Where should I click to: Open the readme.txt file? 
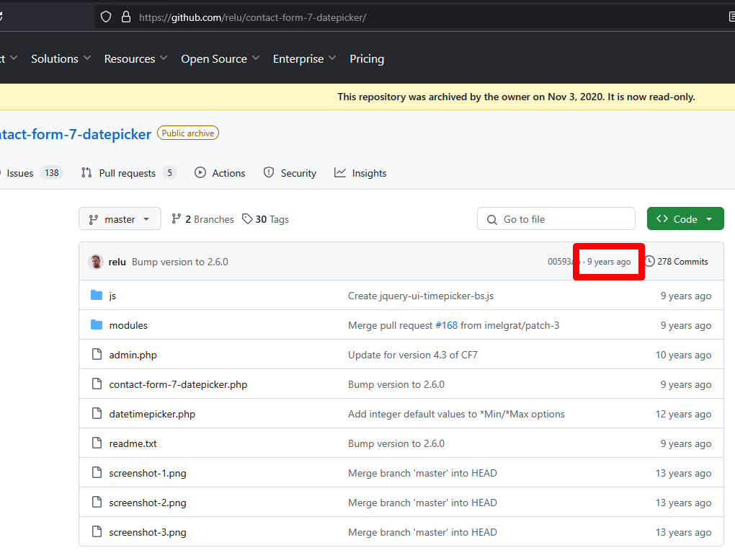(133, 443)
